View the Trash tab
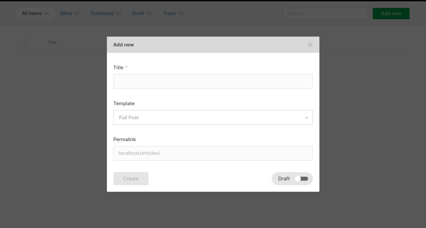Screen dimensions: 426x228 (173, 13)
